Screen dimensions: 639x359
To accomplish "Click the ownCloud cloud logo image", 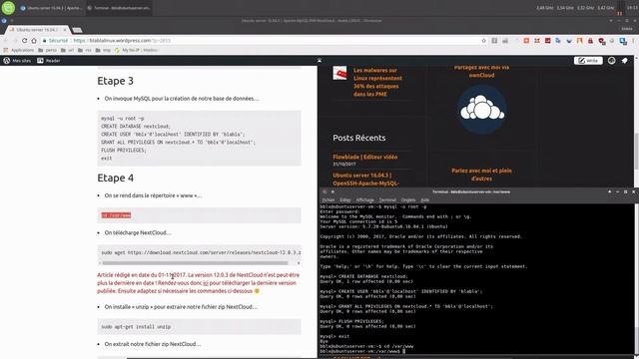I will pos(481,110).
